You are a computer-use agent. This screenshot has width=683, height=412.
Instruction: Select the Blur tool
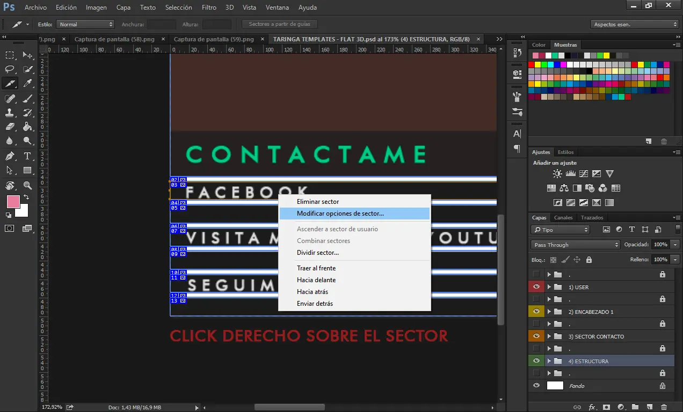10,142
